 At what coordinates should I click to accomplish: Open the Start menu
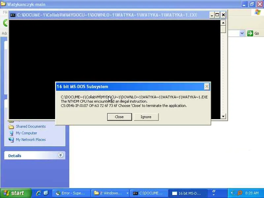(x=16, y=193)
